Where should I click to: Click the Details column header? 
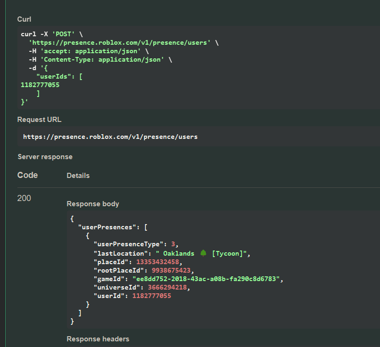click(78, 176)
